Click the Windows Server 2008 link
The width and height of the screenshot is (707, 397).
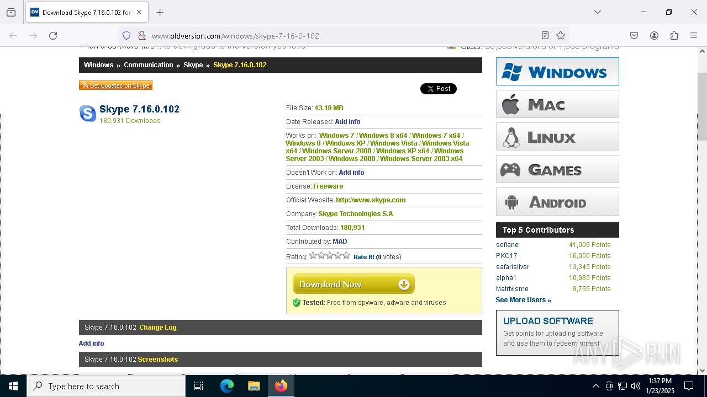(336, 151)
